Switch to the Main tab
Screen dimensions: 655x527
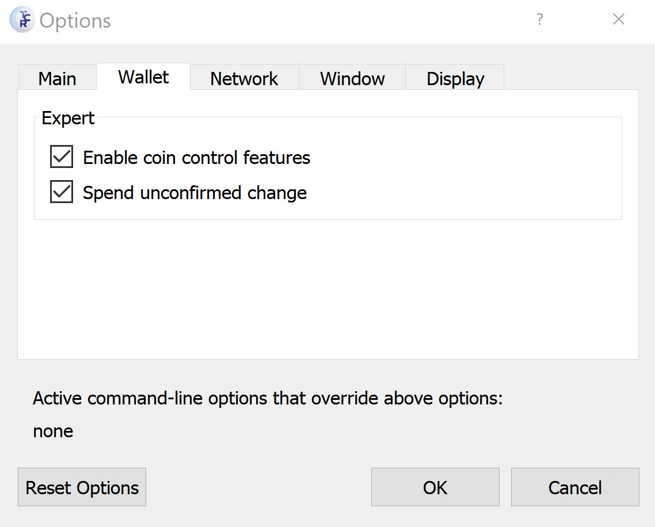[57, 78]
